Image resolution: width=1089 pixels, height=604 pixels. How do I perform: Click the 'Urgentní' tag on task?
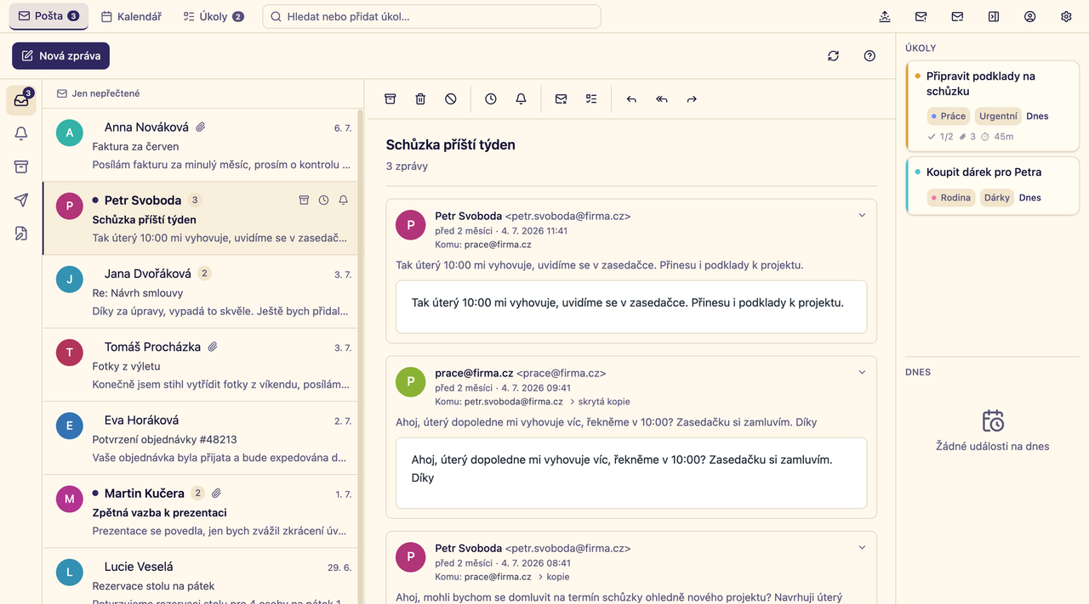(998, 116)
